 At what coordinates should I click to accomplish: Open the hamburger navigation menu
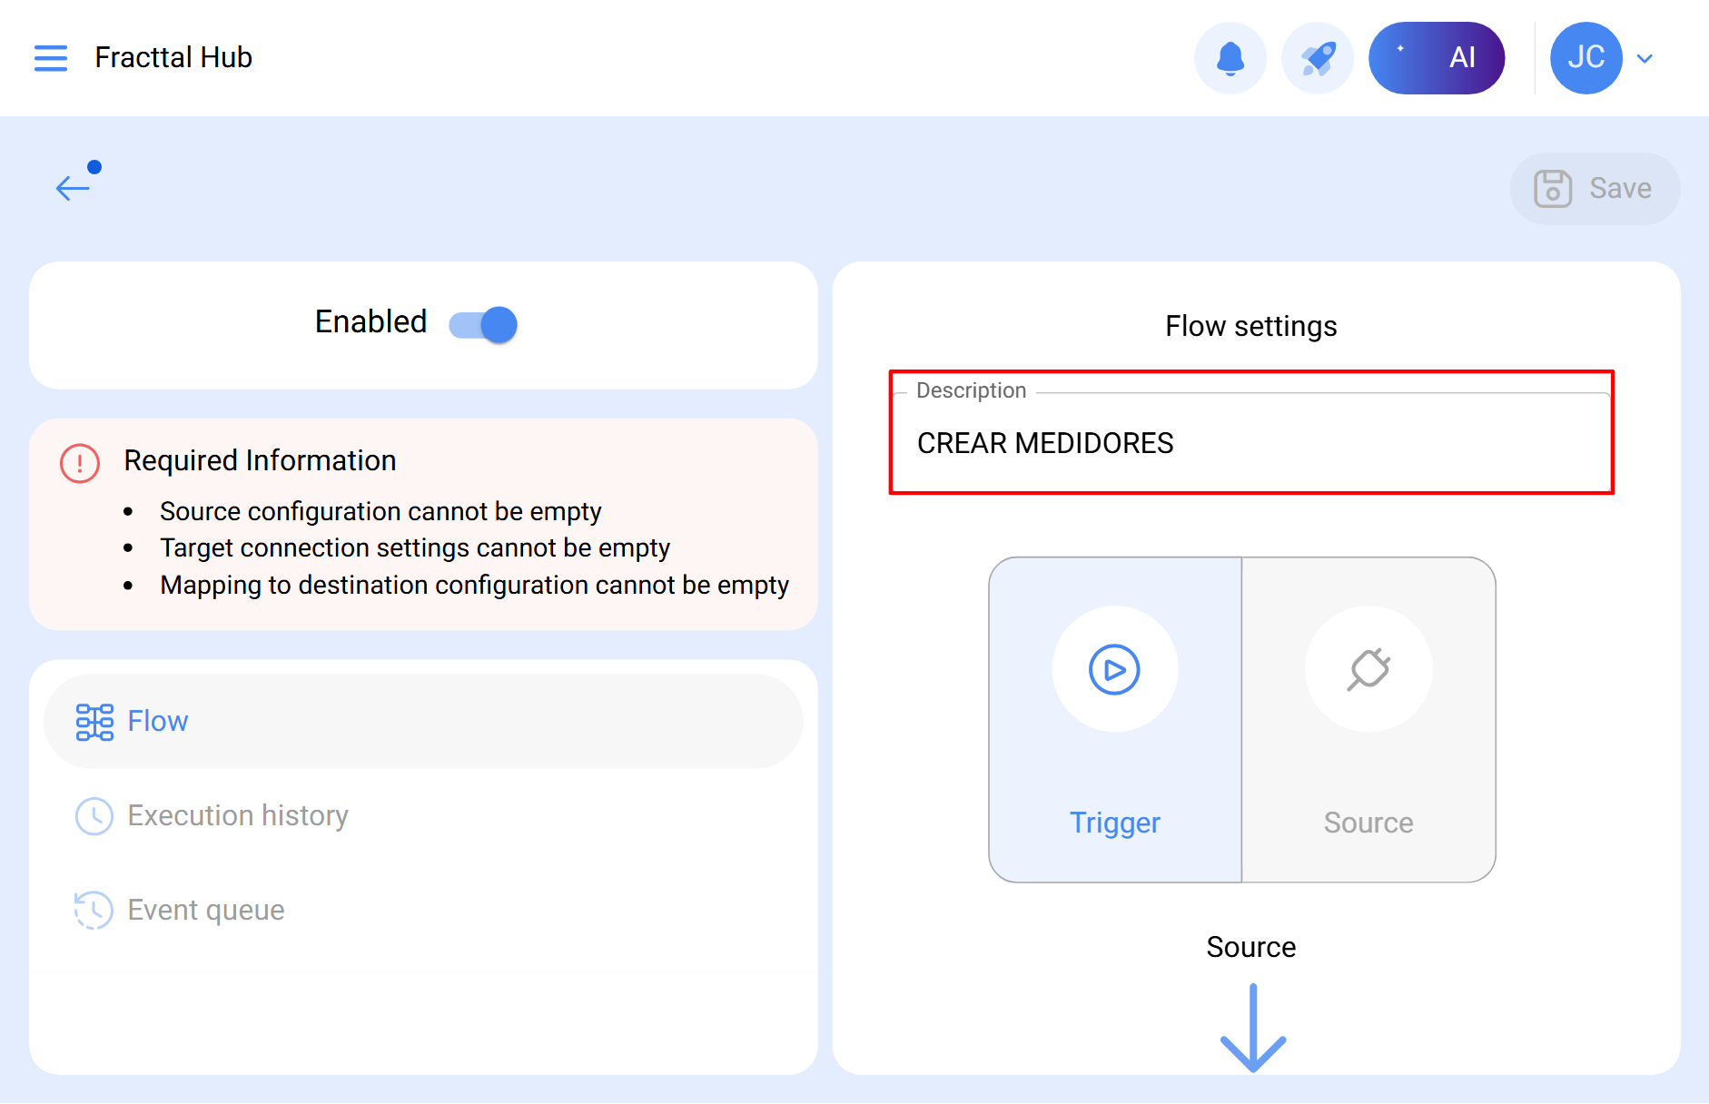coord(51,58)
